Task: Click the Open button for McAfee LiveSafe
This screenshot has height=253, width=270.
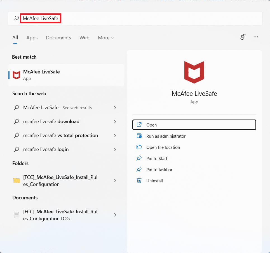Action: 194,125
